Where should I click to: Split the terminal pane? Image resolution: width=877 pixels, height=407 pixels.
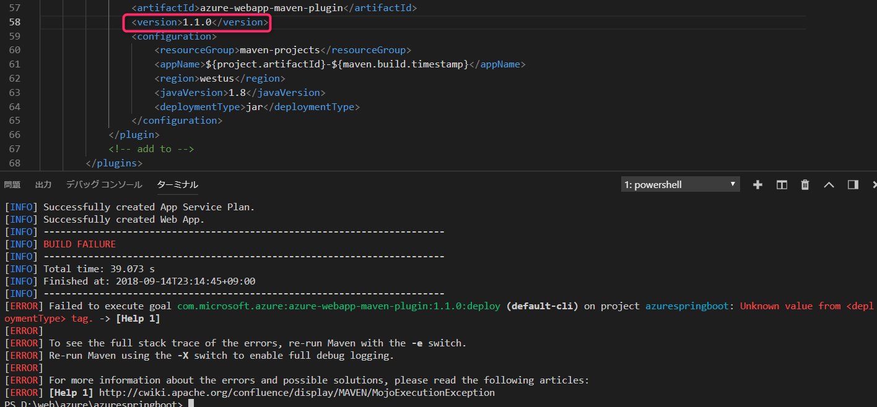[782, 184]
